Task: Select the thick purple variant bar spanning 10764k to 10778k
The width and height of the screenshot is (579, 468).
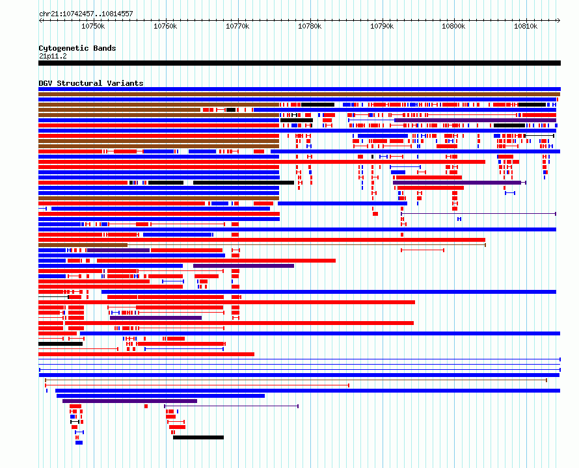Action: pyautogui.click(x=244, y=266)
